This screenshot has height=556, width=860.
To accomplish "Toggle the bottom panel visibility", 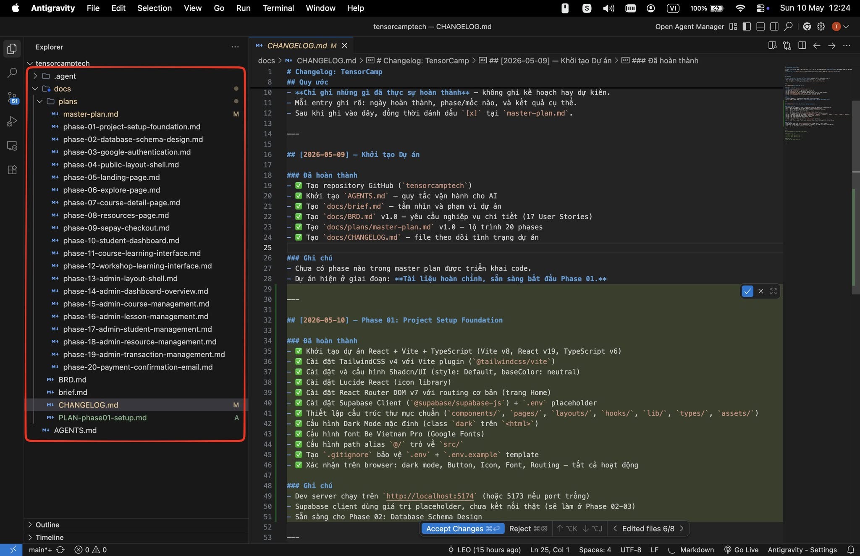I will [x=760, y=26].
